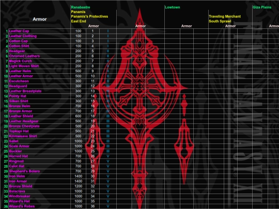
Task: Click on Cotton Shirt item
Action: (x=19, y=46)
